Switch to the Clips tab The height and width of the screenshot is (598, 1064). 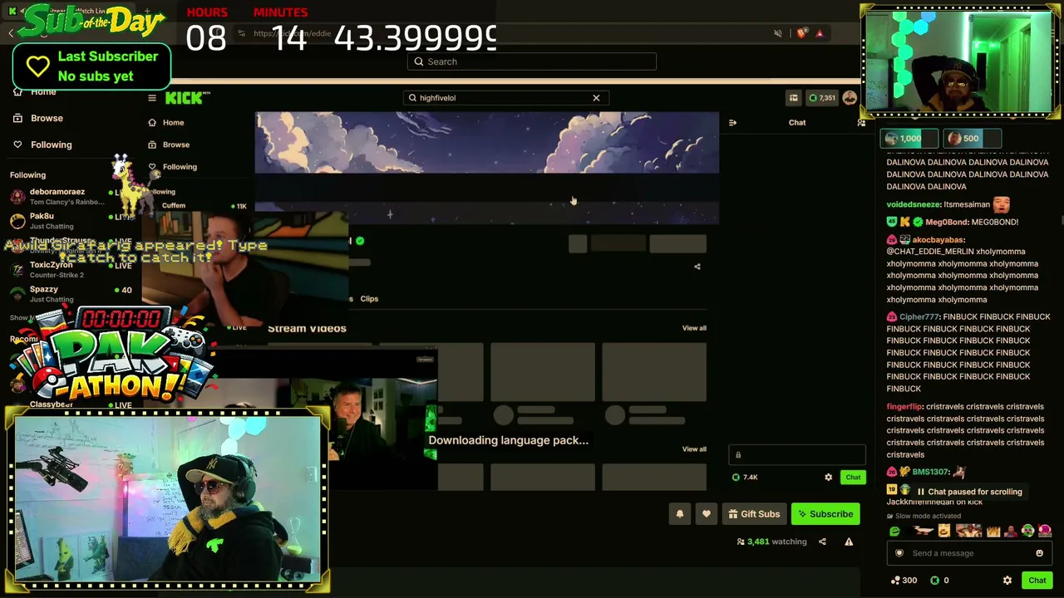[x=369, y=299]
